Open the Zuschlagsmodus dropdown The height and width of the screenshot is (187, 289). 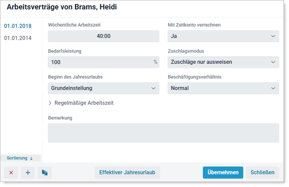point(223,62)
